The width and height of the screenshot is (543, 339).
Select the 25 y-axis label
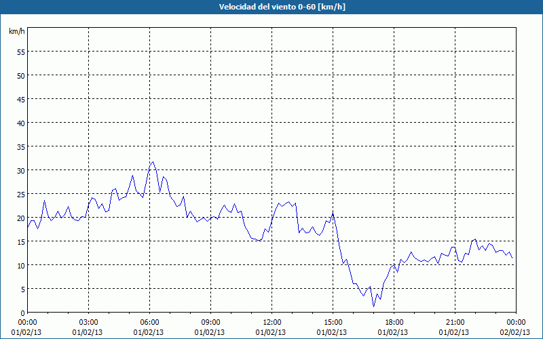[x=21, y=195]
